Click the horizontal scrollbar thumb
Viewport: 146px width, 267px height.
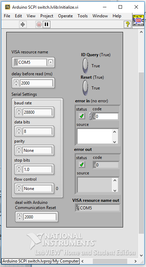pos(110,261)
